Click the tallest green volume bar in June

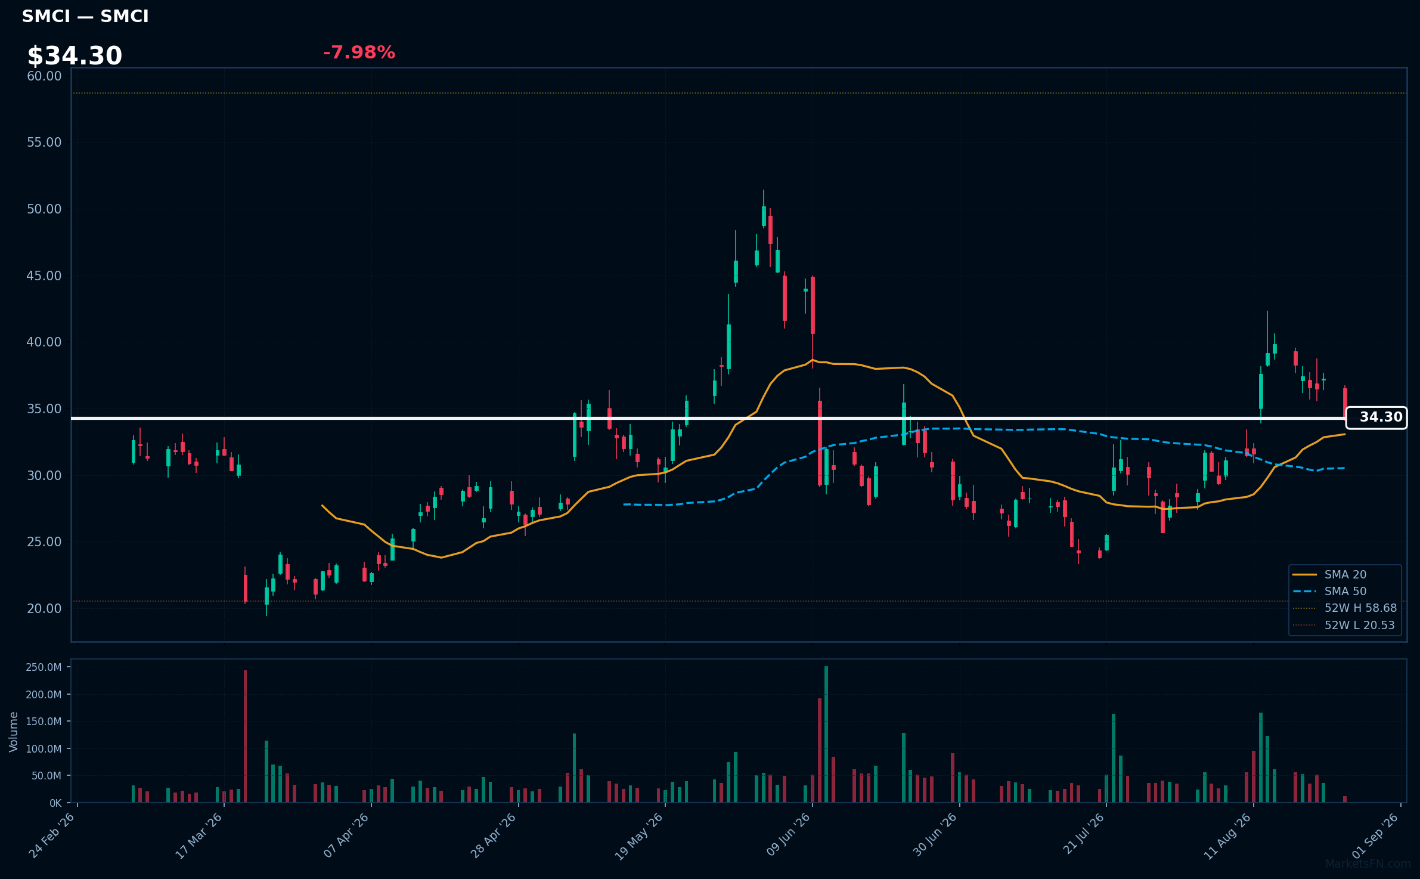pyautogui.click(x=826, y=734)
